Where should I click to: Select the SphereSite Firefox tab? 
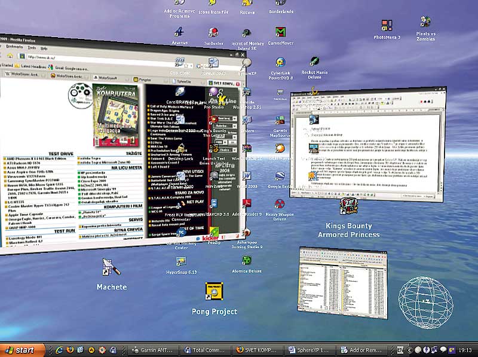(187, 81)
